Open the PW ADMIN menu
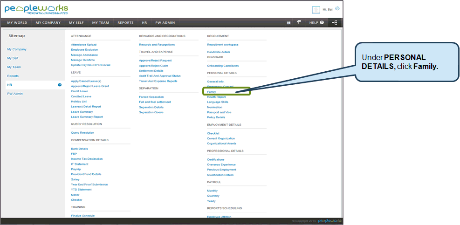 [166, 22]
